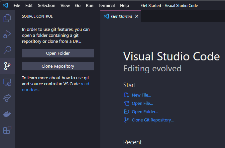225x148 pixels.
Task: Open the File menu
Action: [17, 6]
